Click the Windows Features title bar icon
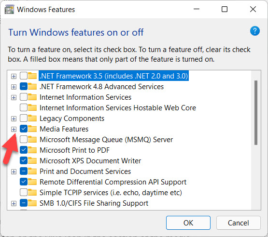268x237 pixels. click(9, 9)
